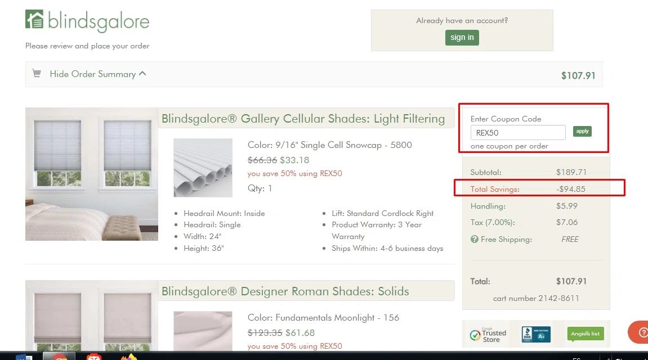This screenshot has width=648, height=360.
Task: Click the Word icon in the taskbar
Action: [24, 357]
